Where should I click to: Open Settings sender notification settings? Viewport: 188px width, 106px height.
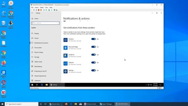(72, 71)
